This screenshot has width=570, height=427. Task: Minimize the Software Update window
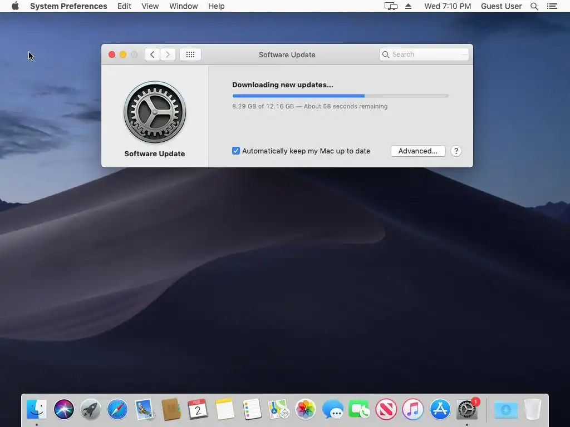[x=123, y=54]
